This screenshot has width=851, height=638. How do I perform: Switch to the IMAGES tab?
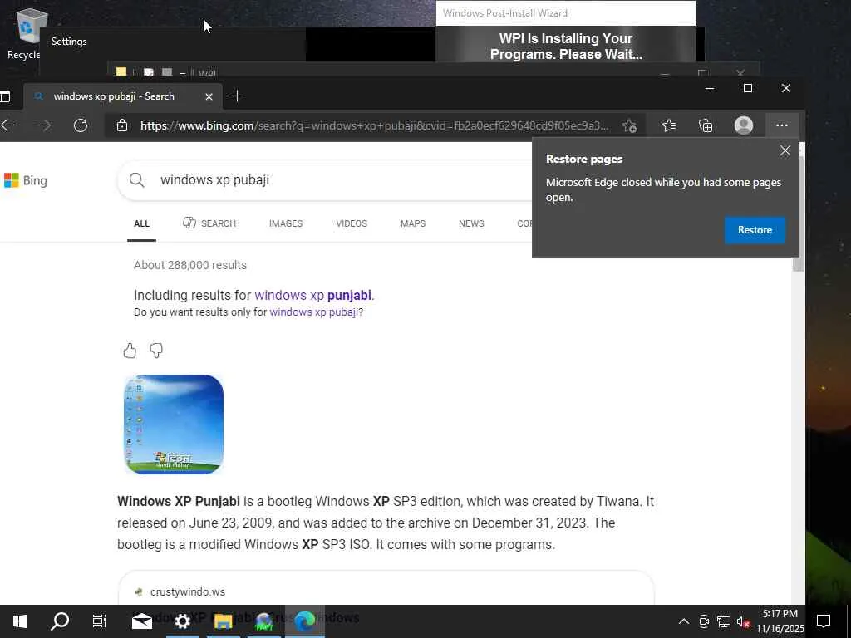pyautogui.click(x=286, y=223)
